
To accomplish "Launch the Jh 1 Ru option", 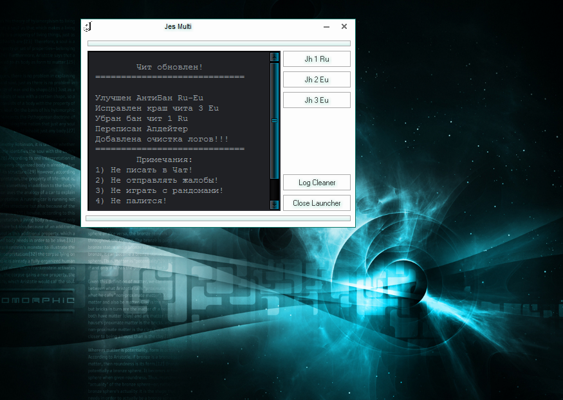I will 317,59.
